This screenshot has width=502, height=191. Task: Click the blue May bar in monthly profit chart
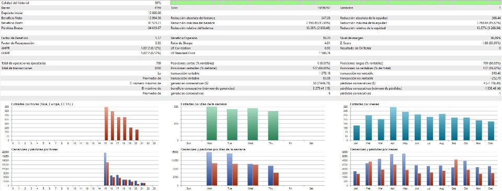(404, 169)
